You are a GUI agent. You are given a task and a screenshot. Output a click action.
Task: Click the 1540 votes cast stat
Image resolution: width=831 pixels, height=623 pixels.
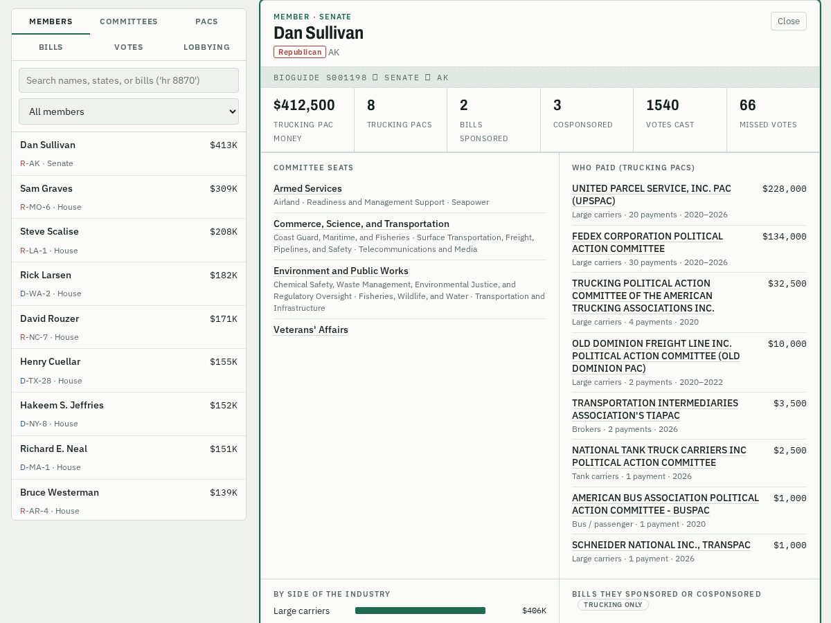tap(680, 120)
